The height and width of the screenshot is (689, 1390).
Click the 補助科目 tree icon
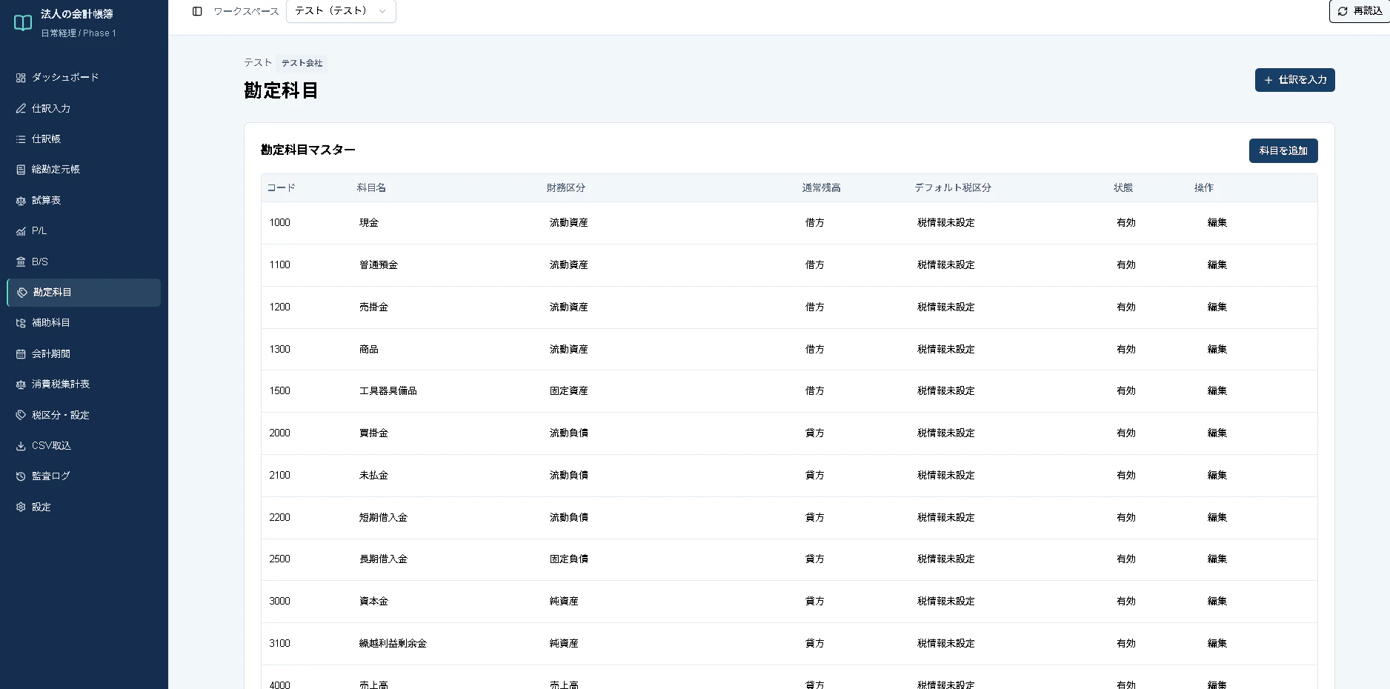coord(21,323)
